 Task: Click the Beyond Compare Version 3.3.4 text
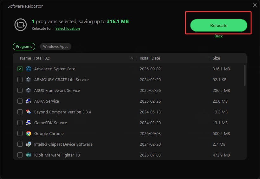pyautogui.click(x=62, y=112)
